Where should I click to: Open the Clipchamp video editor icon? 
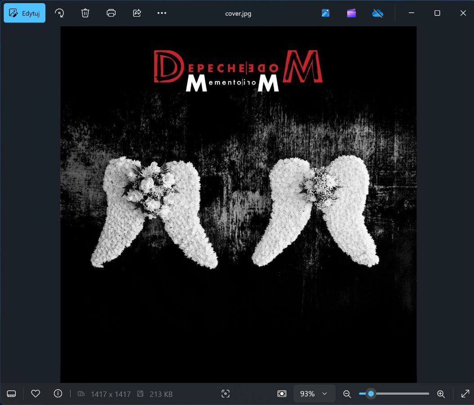351,13
